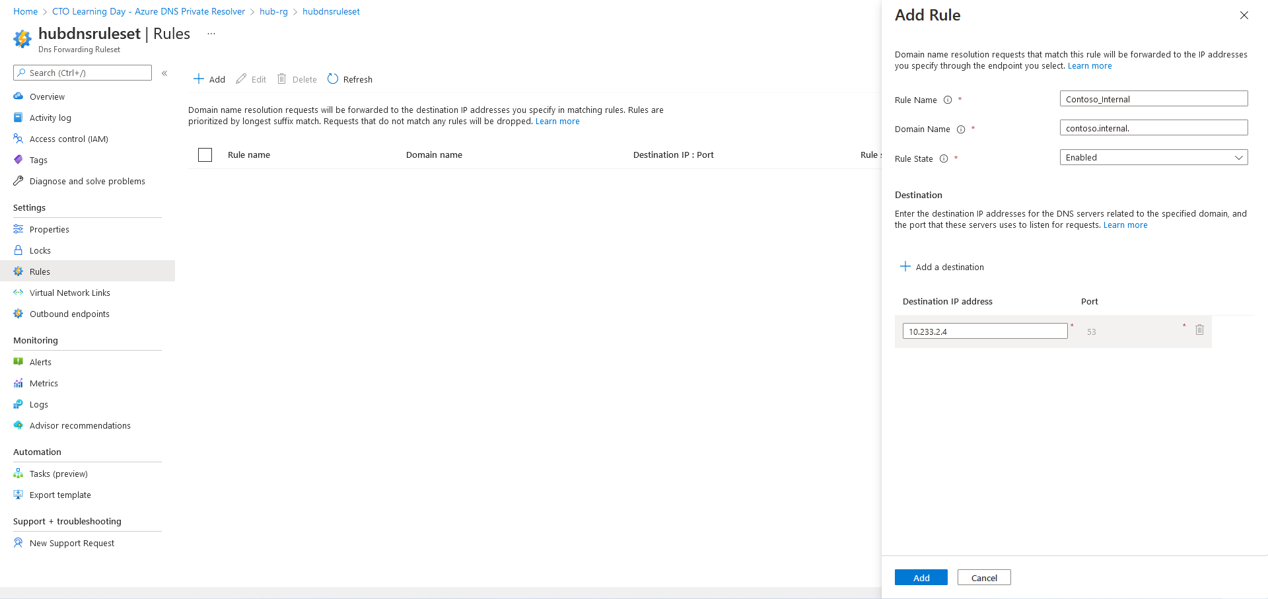This screenshot has height=599, width=1268.
Task: Click the blue Add button
Action: point(921,577)
